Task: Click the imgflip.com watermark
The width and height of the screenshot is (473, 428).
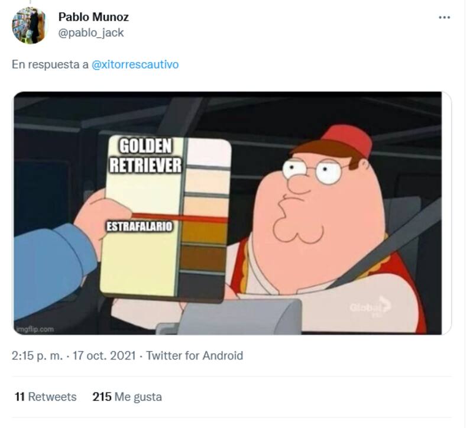Action: coord(35,329)
